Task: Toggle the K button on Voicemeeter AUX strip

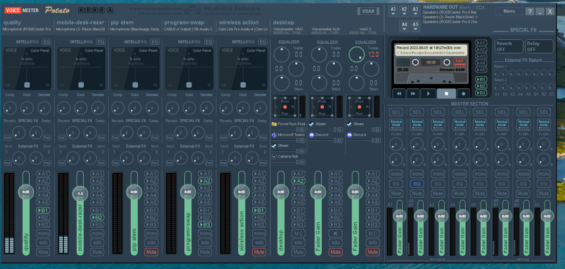Action: 335,233
